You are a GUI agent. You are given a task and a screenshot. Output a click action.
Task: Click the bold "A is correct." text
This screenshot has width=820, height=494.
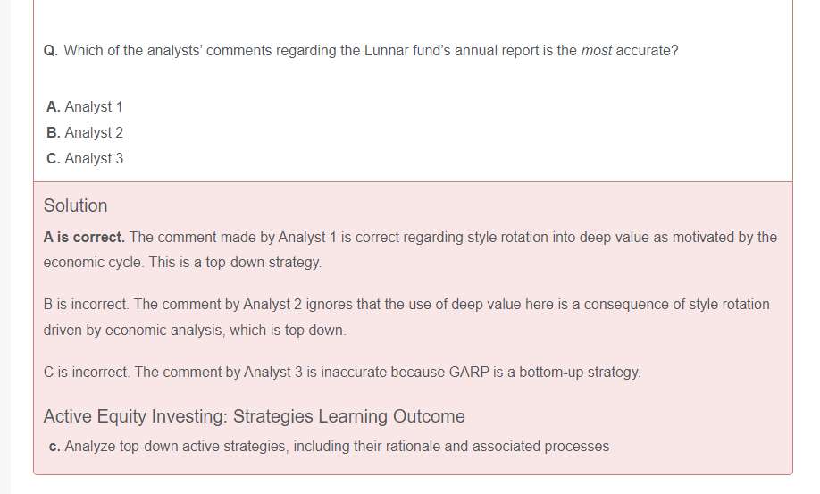click(84, 237)
